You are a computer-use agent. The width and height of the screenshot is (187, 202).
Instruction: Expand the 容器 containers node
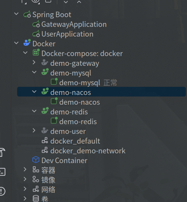(x=25, y=169)
